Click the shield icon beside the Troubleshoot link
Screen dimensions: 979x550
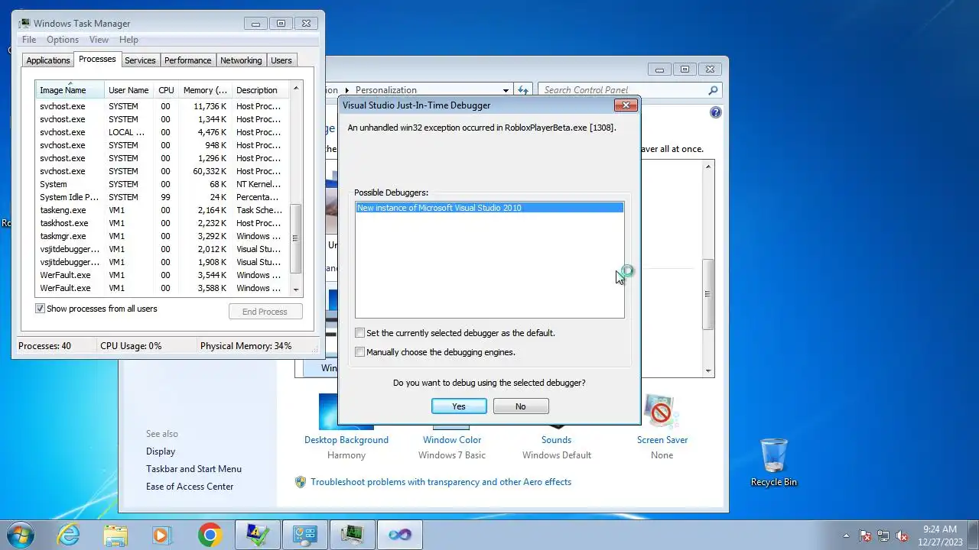click(x=301, y=482)
